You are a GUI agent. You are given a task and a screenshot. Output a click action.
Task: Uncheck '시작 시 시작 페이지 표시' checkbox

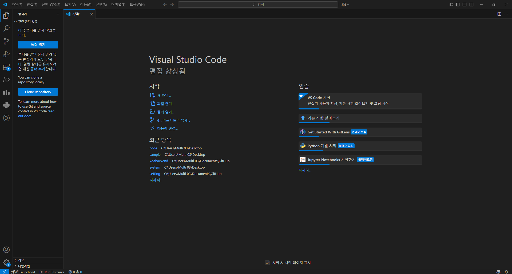coord(267,263)
